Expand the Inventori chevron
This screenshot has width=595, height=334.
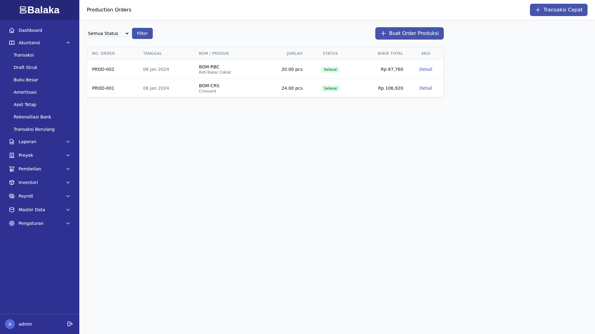68,182
